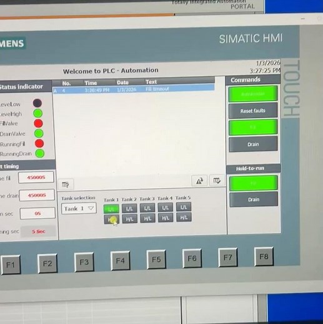Click the date '1/3/2026' in the header
Viewport: 323px width, 324px height.
click(268, 63)
